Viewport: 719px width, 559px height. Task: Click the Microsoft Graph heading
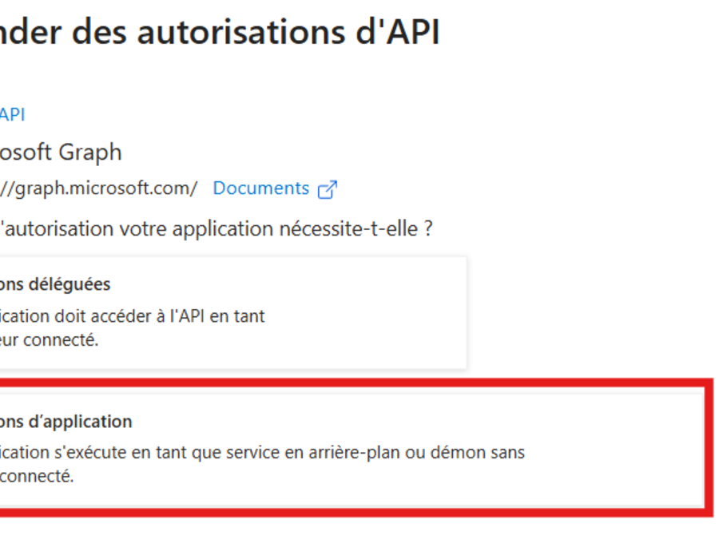click(x=61, y=153)
